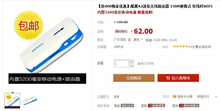
Task: Click the 快捷支付 payment option
Action: (x=203, y=97)
